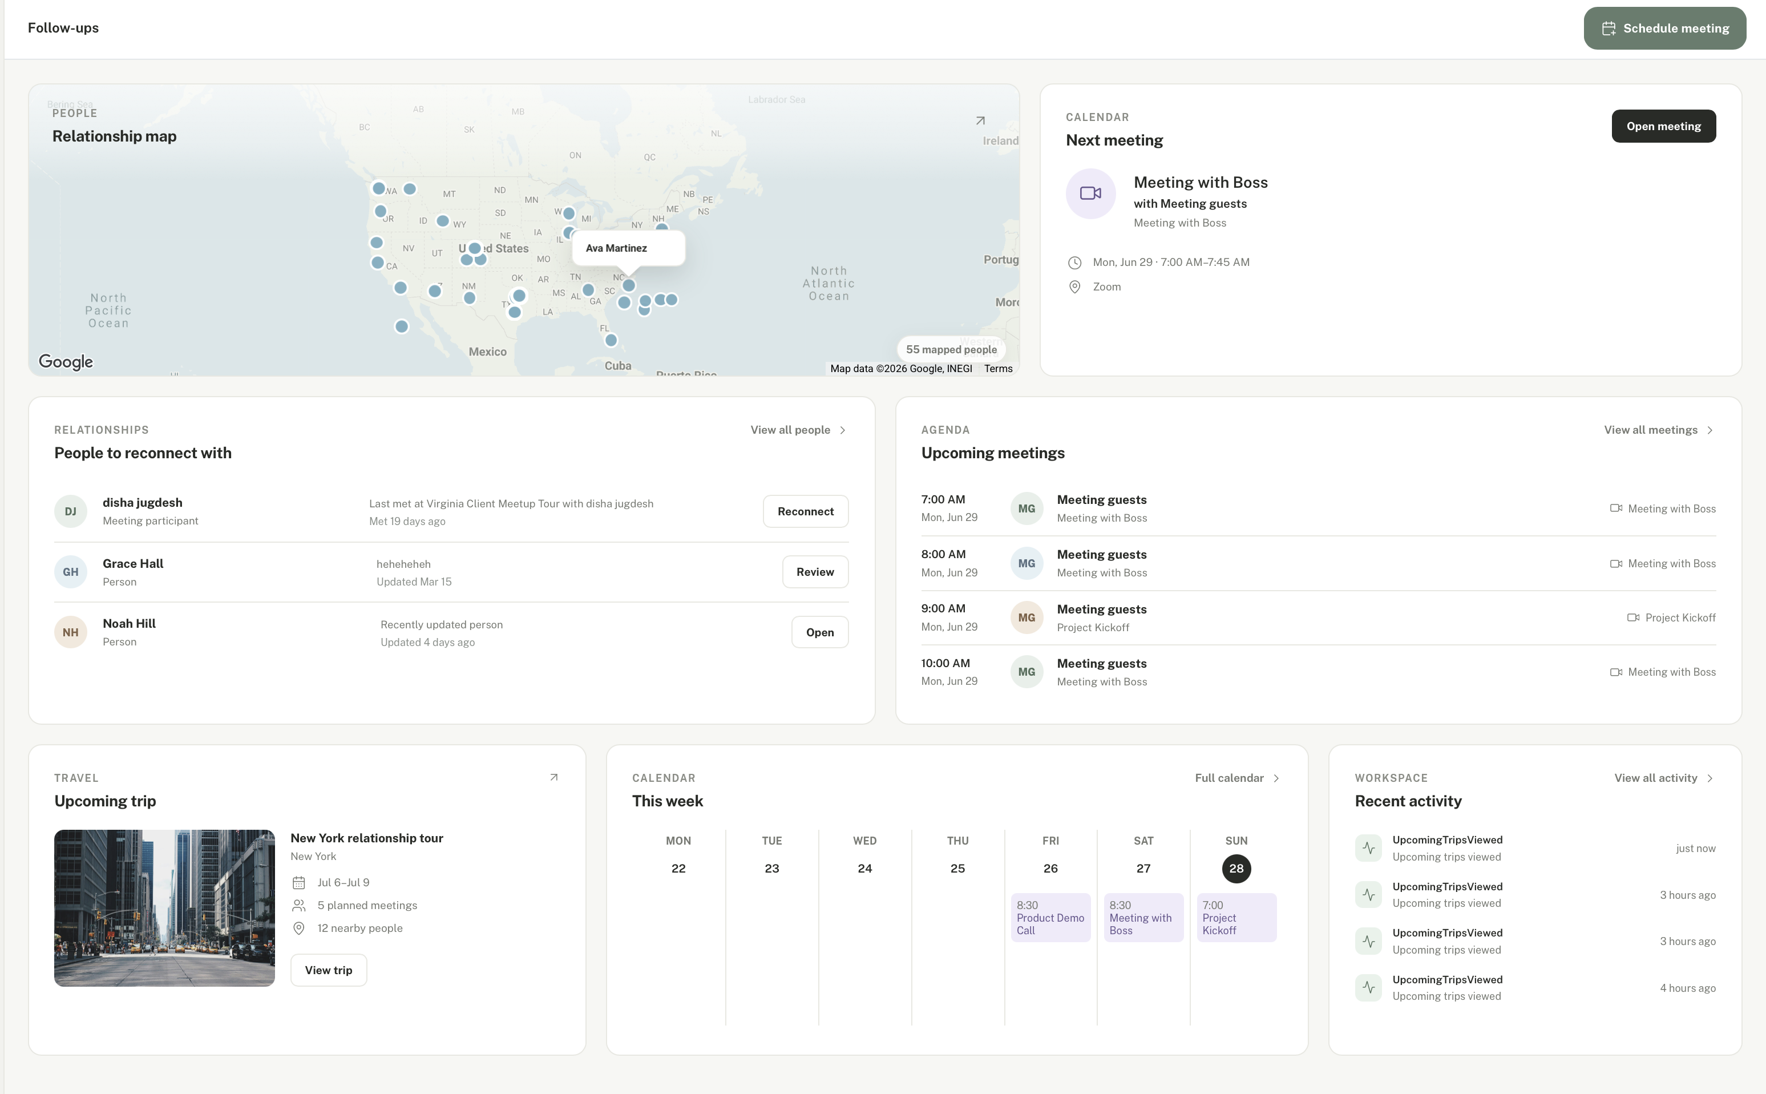The width and height of the screenshot is (1766, 1094).
Task: Select day 24 in This week calendar
Action: (864, 868)
